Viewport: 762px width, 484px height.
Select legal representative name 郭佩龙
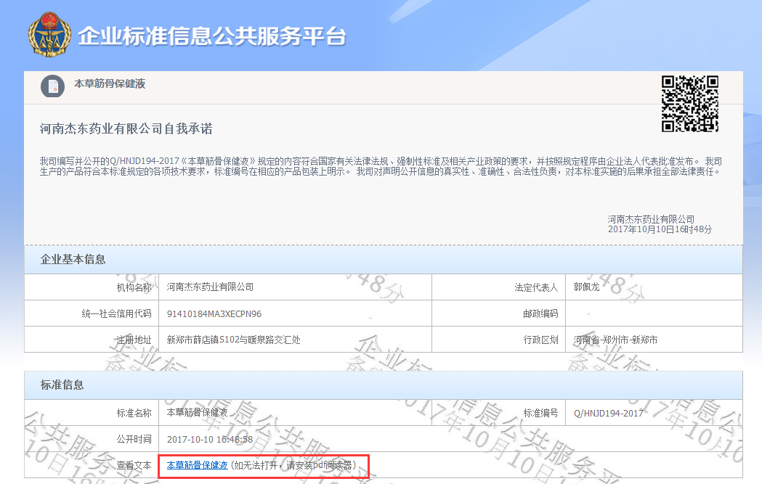click(586, 287)
